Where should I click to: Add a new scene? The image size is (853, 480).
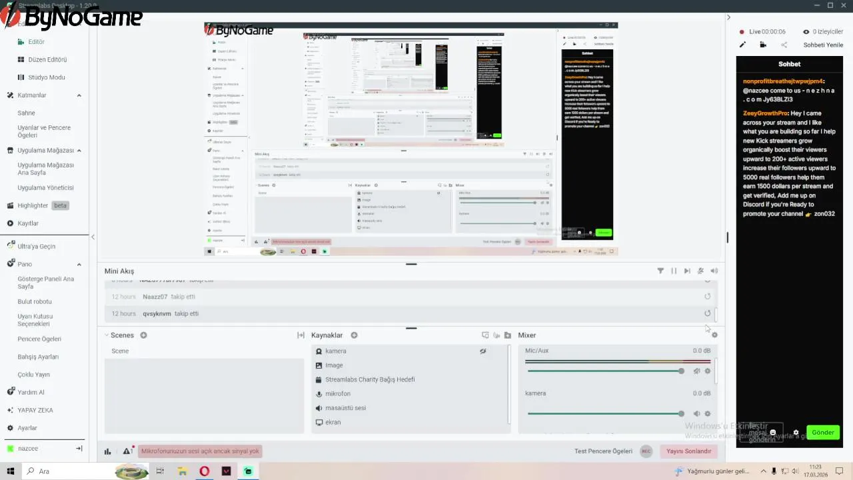click(x=143, y=335)
